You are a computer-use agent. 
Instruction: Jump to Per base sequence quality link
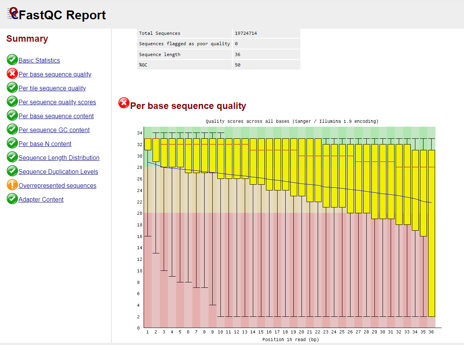55,74
